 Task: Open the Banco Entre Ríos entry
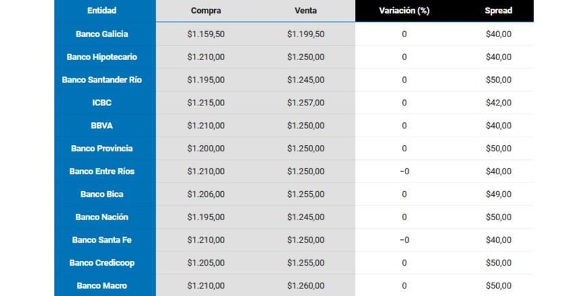pyautogui.click(x=102, y=172)
